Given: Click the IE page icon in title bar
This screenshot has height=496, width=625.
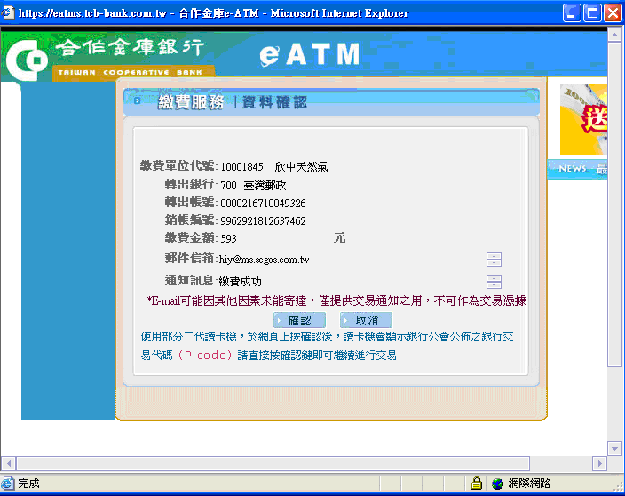Looking at the screenshot, I should pyautogui.click(x=9, y=12).
